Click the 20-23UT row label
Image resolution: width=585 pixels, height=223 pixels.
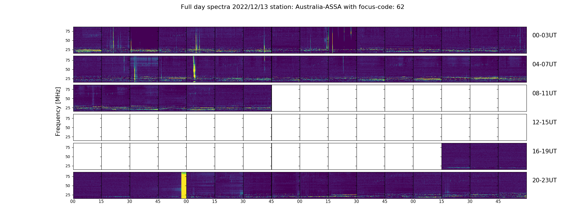point(544,180)
